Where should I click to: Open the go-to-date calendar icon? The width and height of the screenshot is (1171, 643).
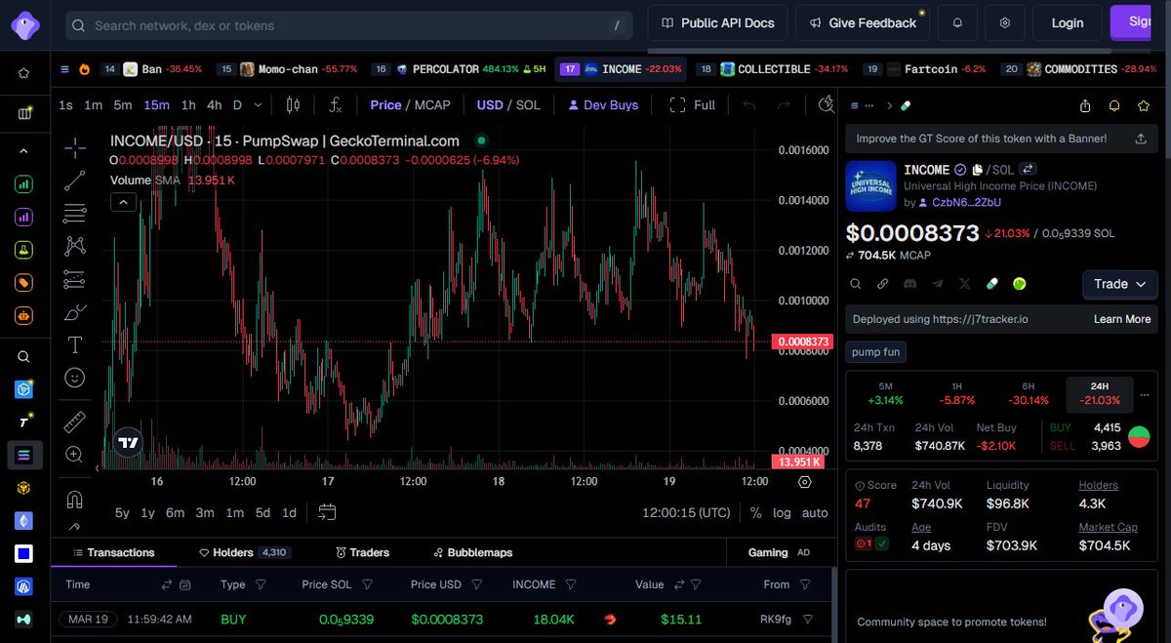pos(327,512)
